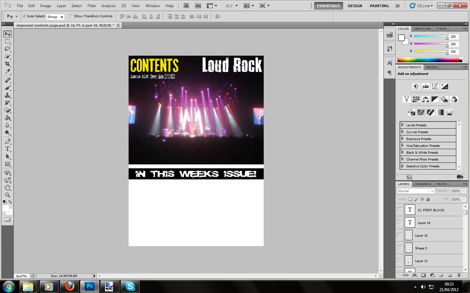470x293 pixels.
Task: Switch to the Channels tab
Action: point(423,184)
